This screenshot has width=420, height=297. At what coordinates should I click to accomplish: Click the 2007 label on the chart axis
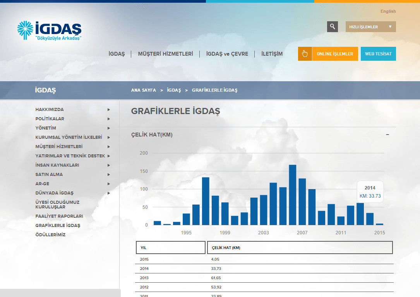click(302, 233)
